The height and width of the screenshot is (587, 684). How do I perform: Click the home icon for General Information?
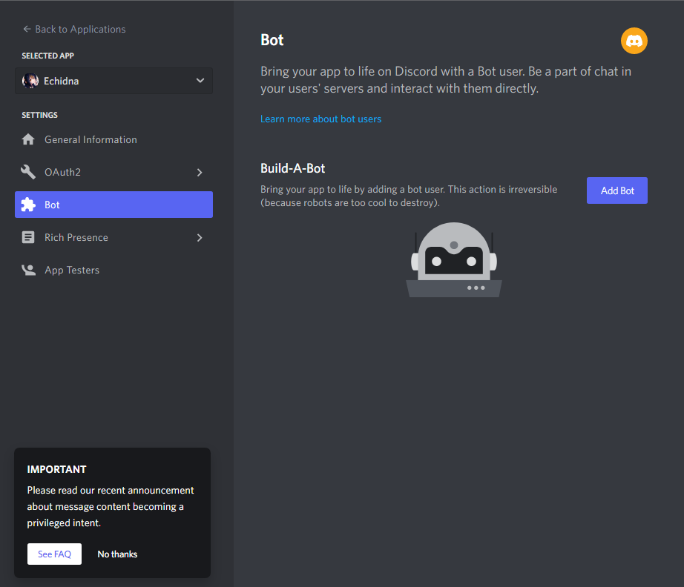coord(28,139)
